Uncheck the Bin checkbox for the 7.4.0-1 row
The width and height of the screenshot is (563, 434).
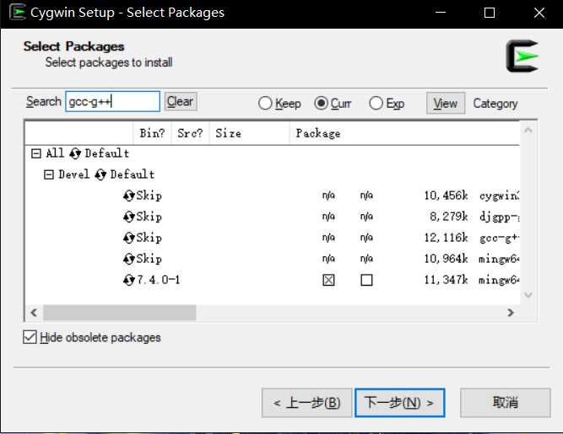click(x=328, y=280)
